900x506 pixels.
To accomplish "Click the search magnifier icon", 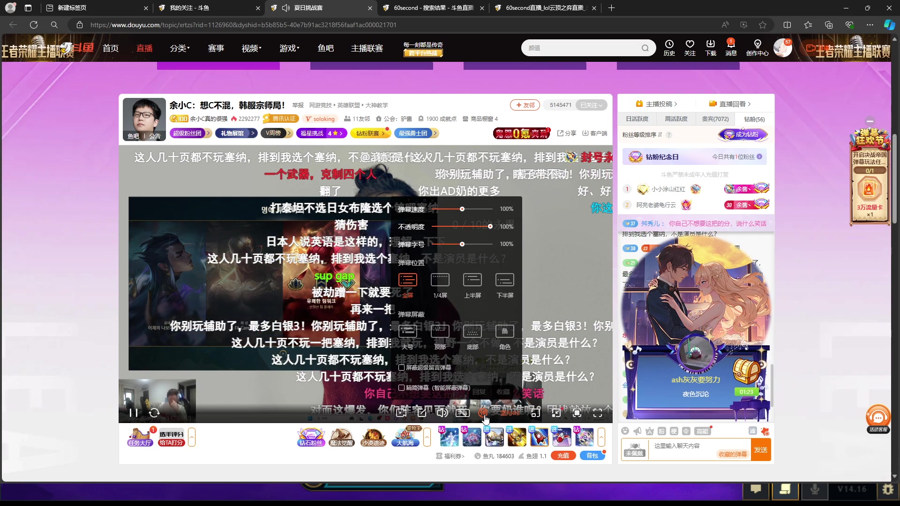I will pos(645,48).
